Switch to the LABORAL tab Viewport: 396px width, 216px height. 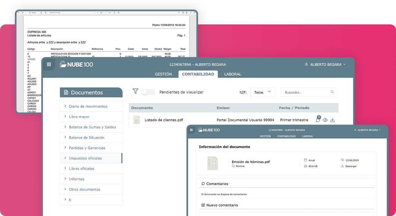(233, 74)
